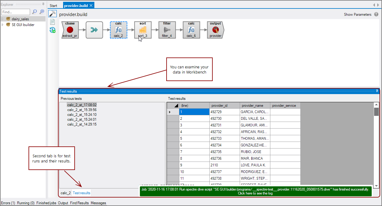Expand the SE GUI builder tree node
Image resolution: width=382 pixels, height=206 pixels.
tap(3, 25)
